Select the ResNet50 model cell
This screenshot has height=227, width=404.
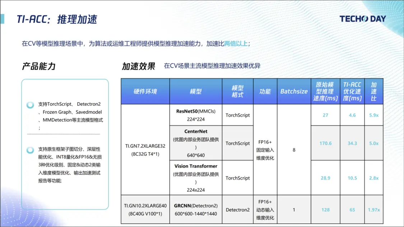click(x=196, y=115)
